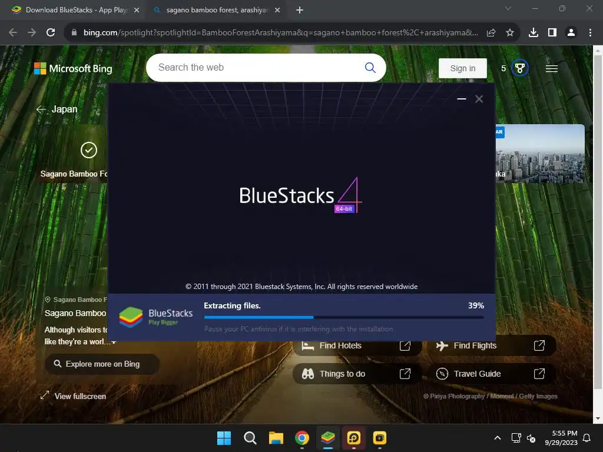Open the tab search chevron
The width and height of the screenshot is (603, 452).
[x=508, y=8]
